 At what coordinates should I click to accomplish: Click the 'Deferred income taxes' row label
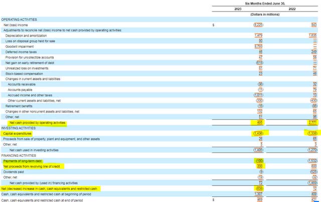(x=21, y=52)
